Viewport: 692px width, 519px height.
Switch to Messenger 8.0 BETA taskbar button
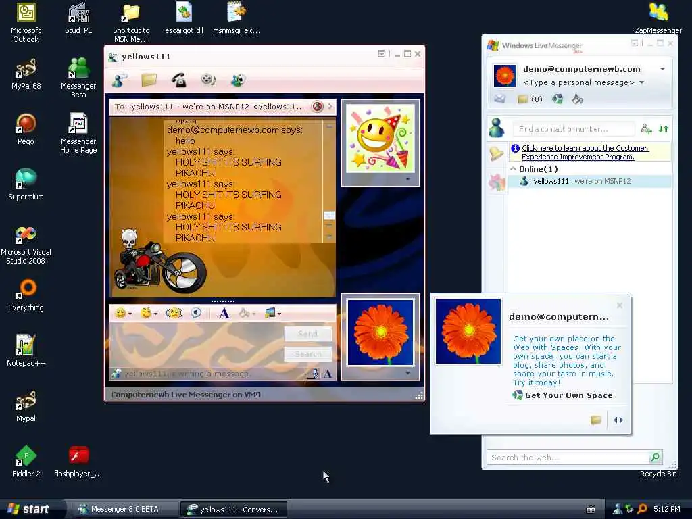124,509
